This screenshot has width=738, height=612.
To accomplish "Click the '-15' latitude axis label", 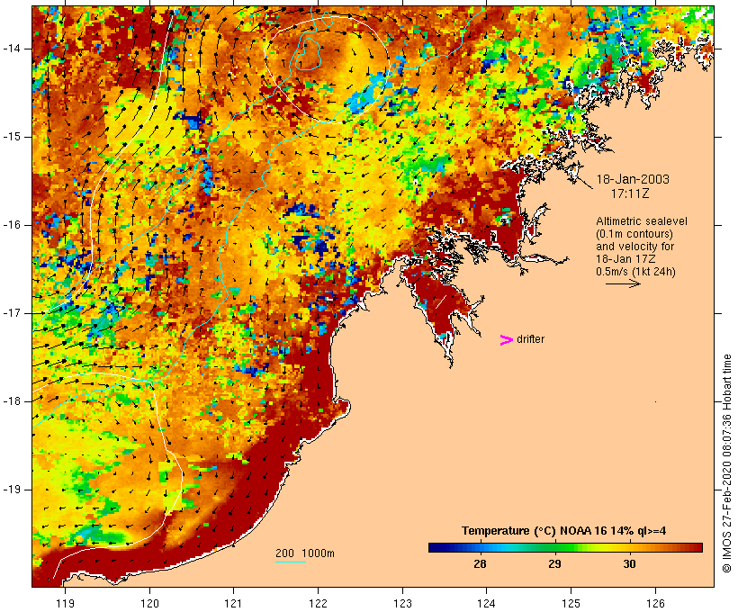I will tap(11, 137).
